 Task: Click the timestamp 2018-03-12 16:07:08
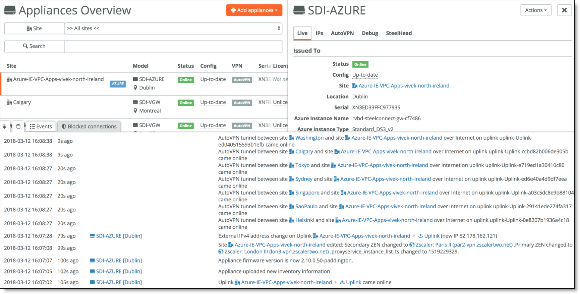click(28, 248)
